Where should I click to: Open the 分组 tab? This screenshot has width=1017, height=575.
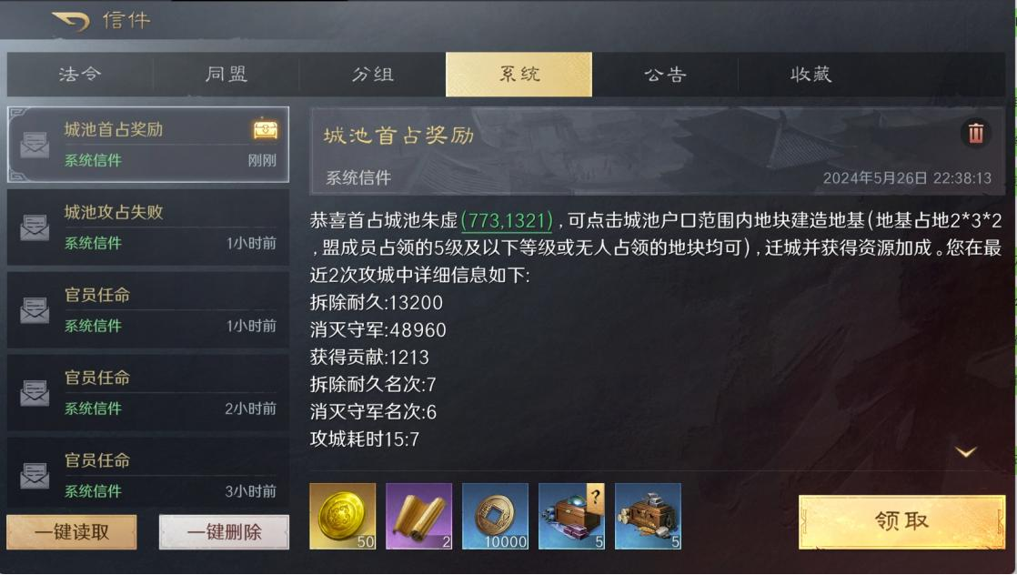point(373,75)
